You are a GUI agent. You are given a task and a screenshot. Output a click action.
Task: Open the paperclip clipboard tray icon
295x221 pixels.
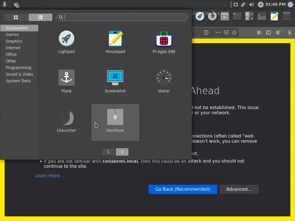coord(243,5)
